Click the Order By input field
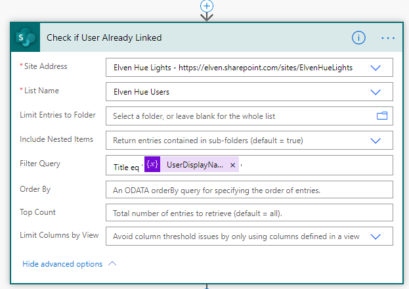This screenshot has height=289, width=409. pyautogui.click(x=249, y=190)
